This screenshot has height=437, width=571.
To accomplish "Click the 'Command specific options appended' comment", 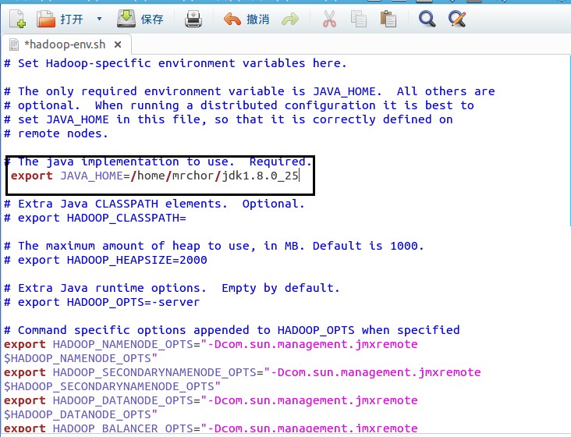I will 232,330.
